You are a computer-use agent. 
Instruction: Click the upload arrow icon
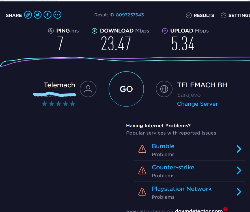click(165, 31)
